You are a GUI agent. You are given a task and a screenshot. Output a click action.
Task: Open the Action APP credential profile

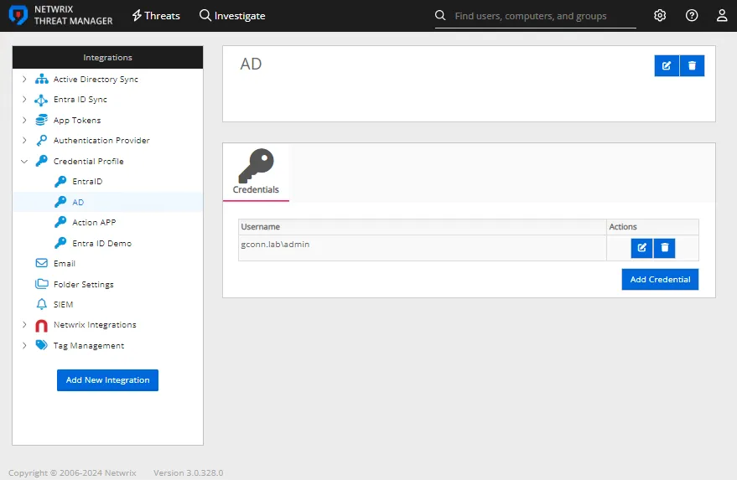point(94,222)
